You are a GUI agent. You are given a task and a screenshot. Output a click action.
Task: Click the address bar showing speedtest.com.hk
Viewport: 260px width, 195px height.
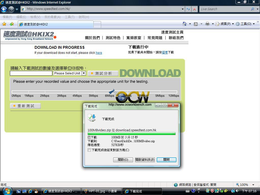tap(103, 9)
